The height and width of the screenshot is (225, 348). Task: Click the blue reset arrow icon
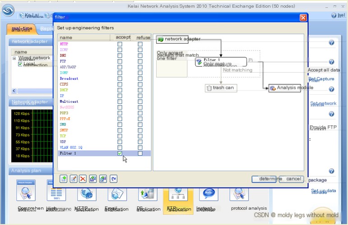113,179
